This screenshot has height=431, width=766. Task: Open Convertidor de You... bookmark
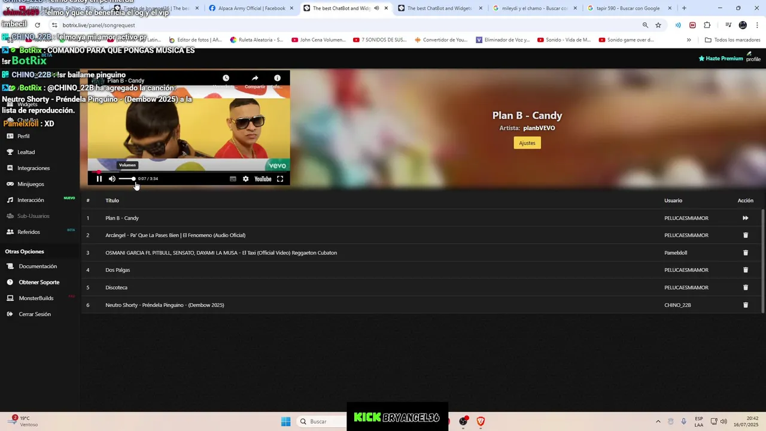coord(441,40)
